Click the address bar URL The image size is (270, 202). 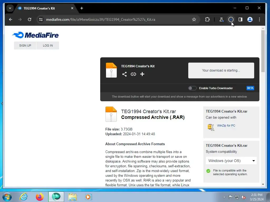coord(100,19)
